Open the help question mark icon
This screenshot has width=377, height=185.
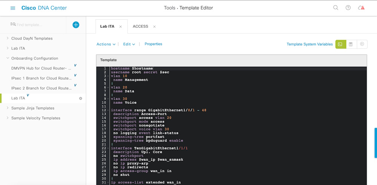348,8
